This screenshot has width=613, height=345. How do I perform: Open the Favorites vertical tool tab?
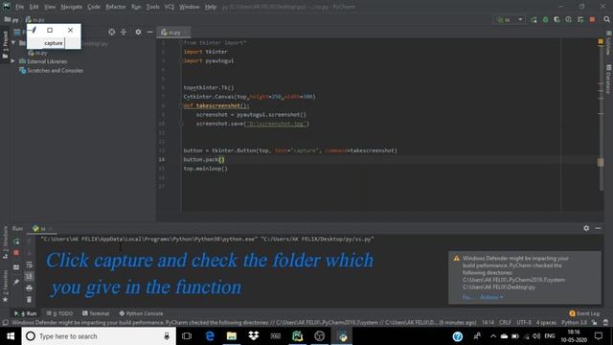click(5, 286)
